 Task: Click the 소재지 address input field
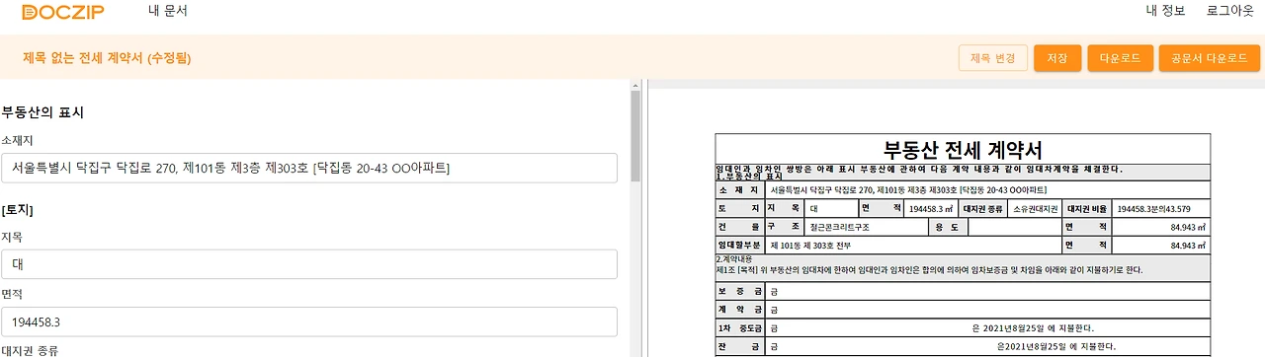coord(309,168)
